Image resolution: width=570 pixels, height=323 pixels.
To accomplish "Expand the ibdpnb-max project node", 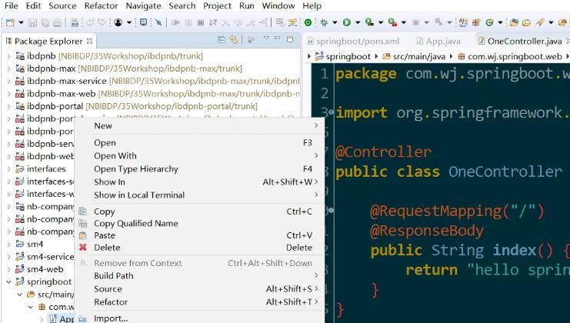I will [x=9, y=68].
